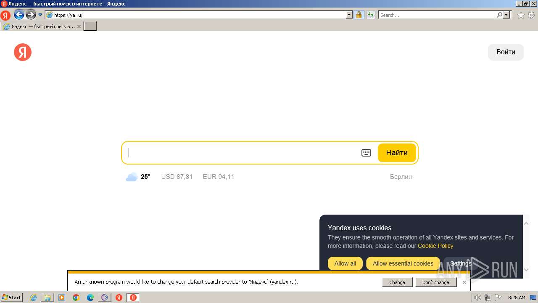Click the 8:25 AM system clock
The image size is (538, 303).
[517, 298]
